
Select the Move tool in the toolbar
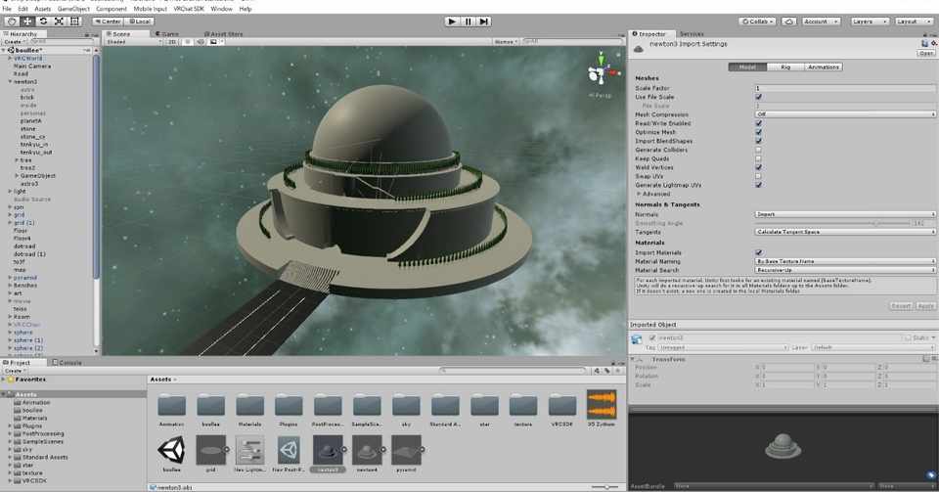(x=27, y=21)
